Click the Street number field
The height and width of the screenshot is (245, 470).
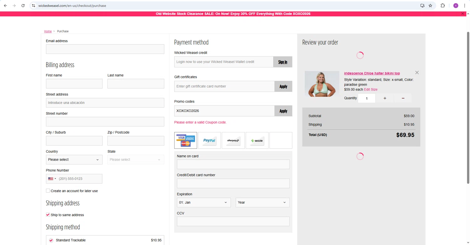point(105,122)
